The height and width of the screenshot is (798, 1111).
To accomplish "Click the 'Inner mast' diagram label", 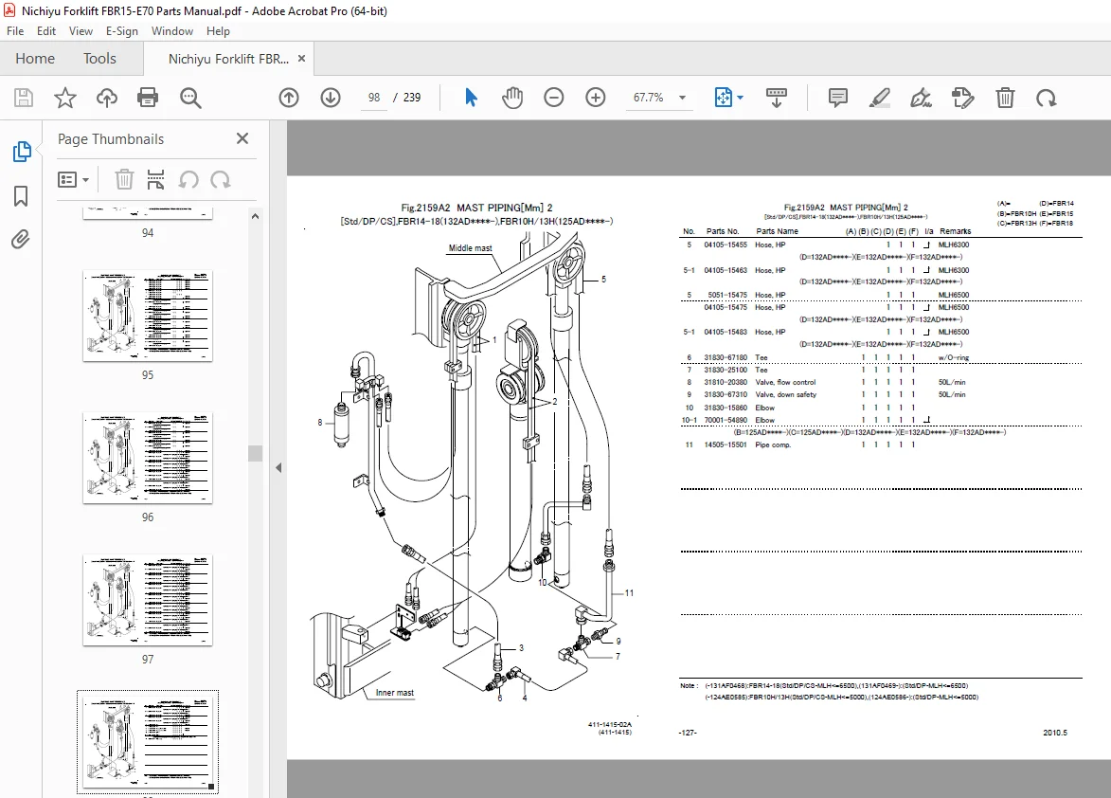I will (395, 693).
